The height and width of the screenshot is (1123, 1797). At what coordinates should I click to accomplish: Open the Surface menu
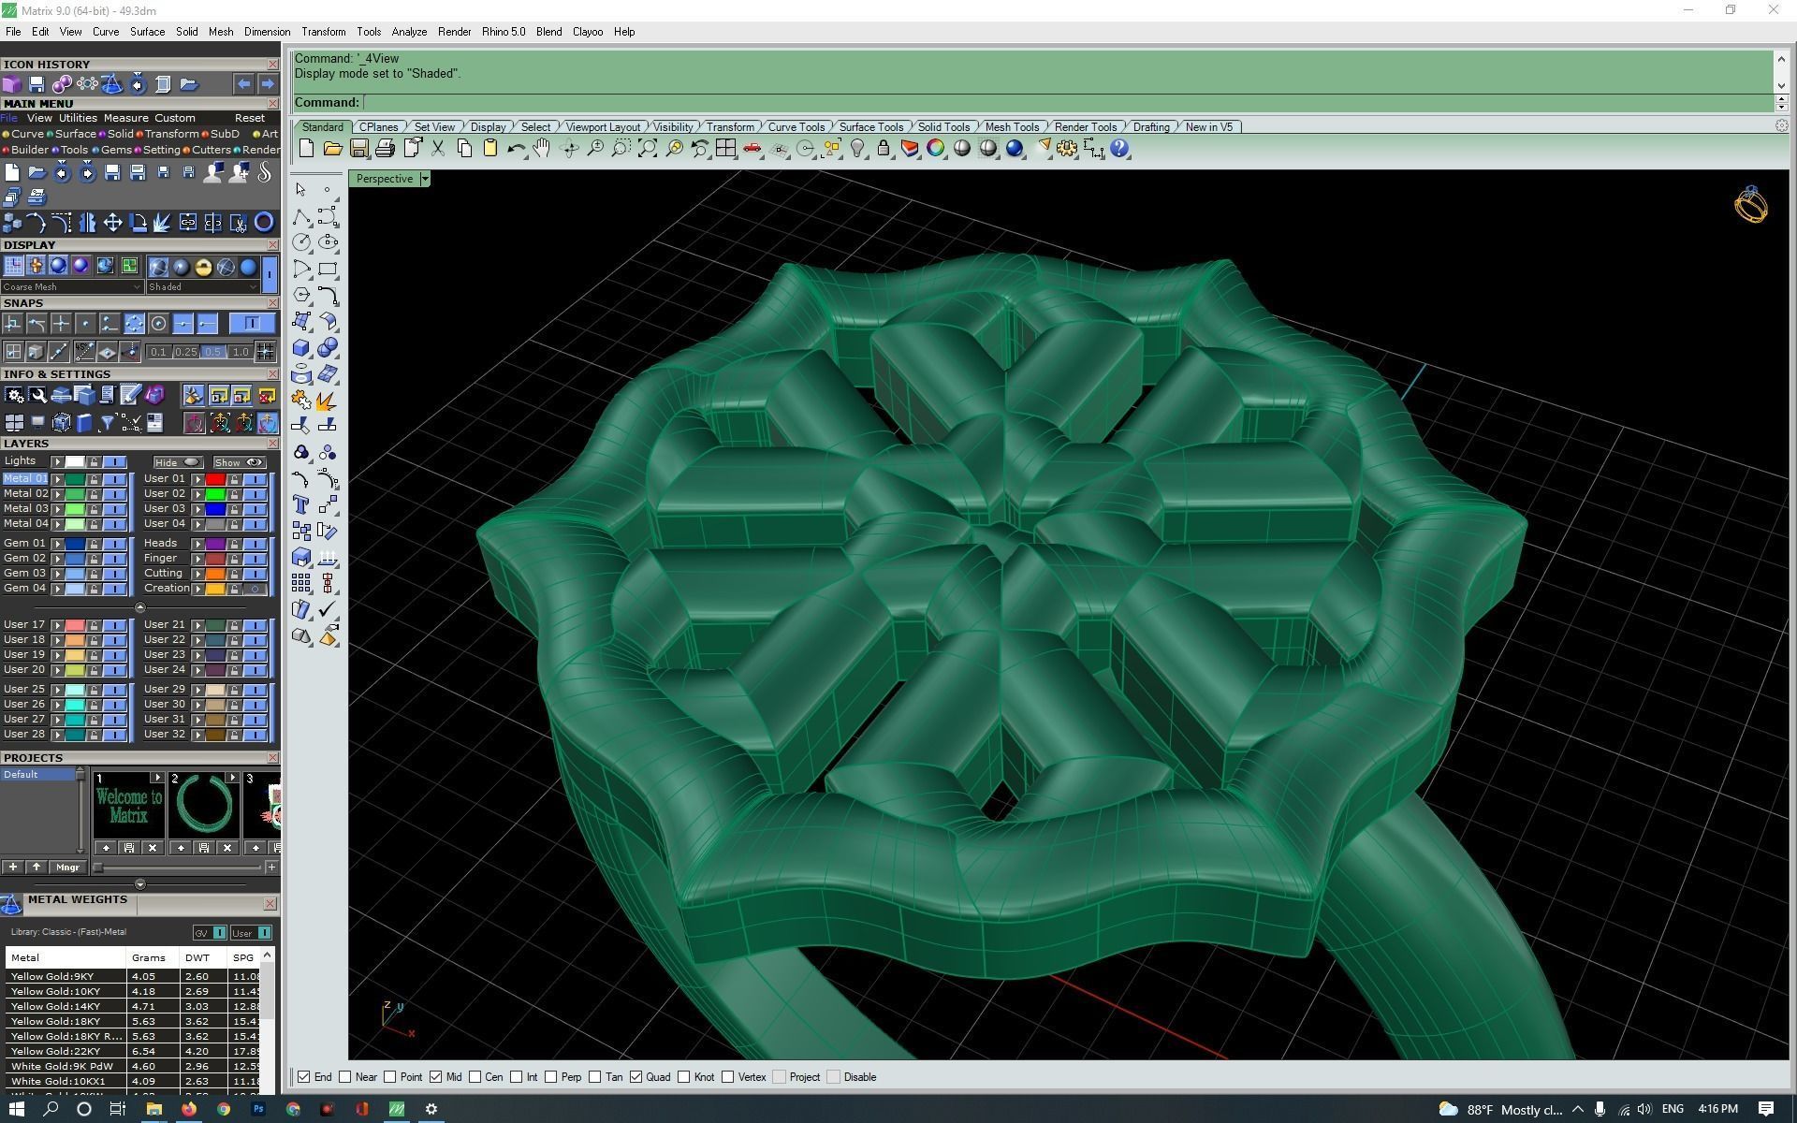click(x=147, y=32)
